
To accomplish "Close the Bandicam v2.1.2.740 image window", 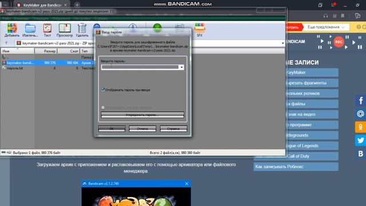I will pyautogui.click(x=186, y=184).
